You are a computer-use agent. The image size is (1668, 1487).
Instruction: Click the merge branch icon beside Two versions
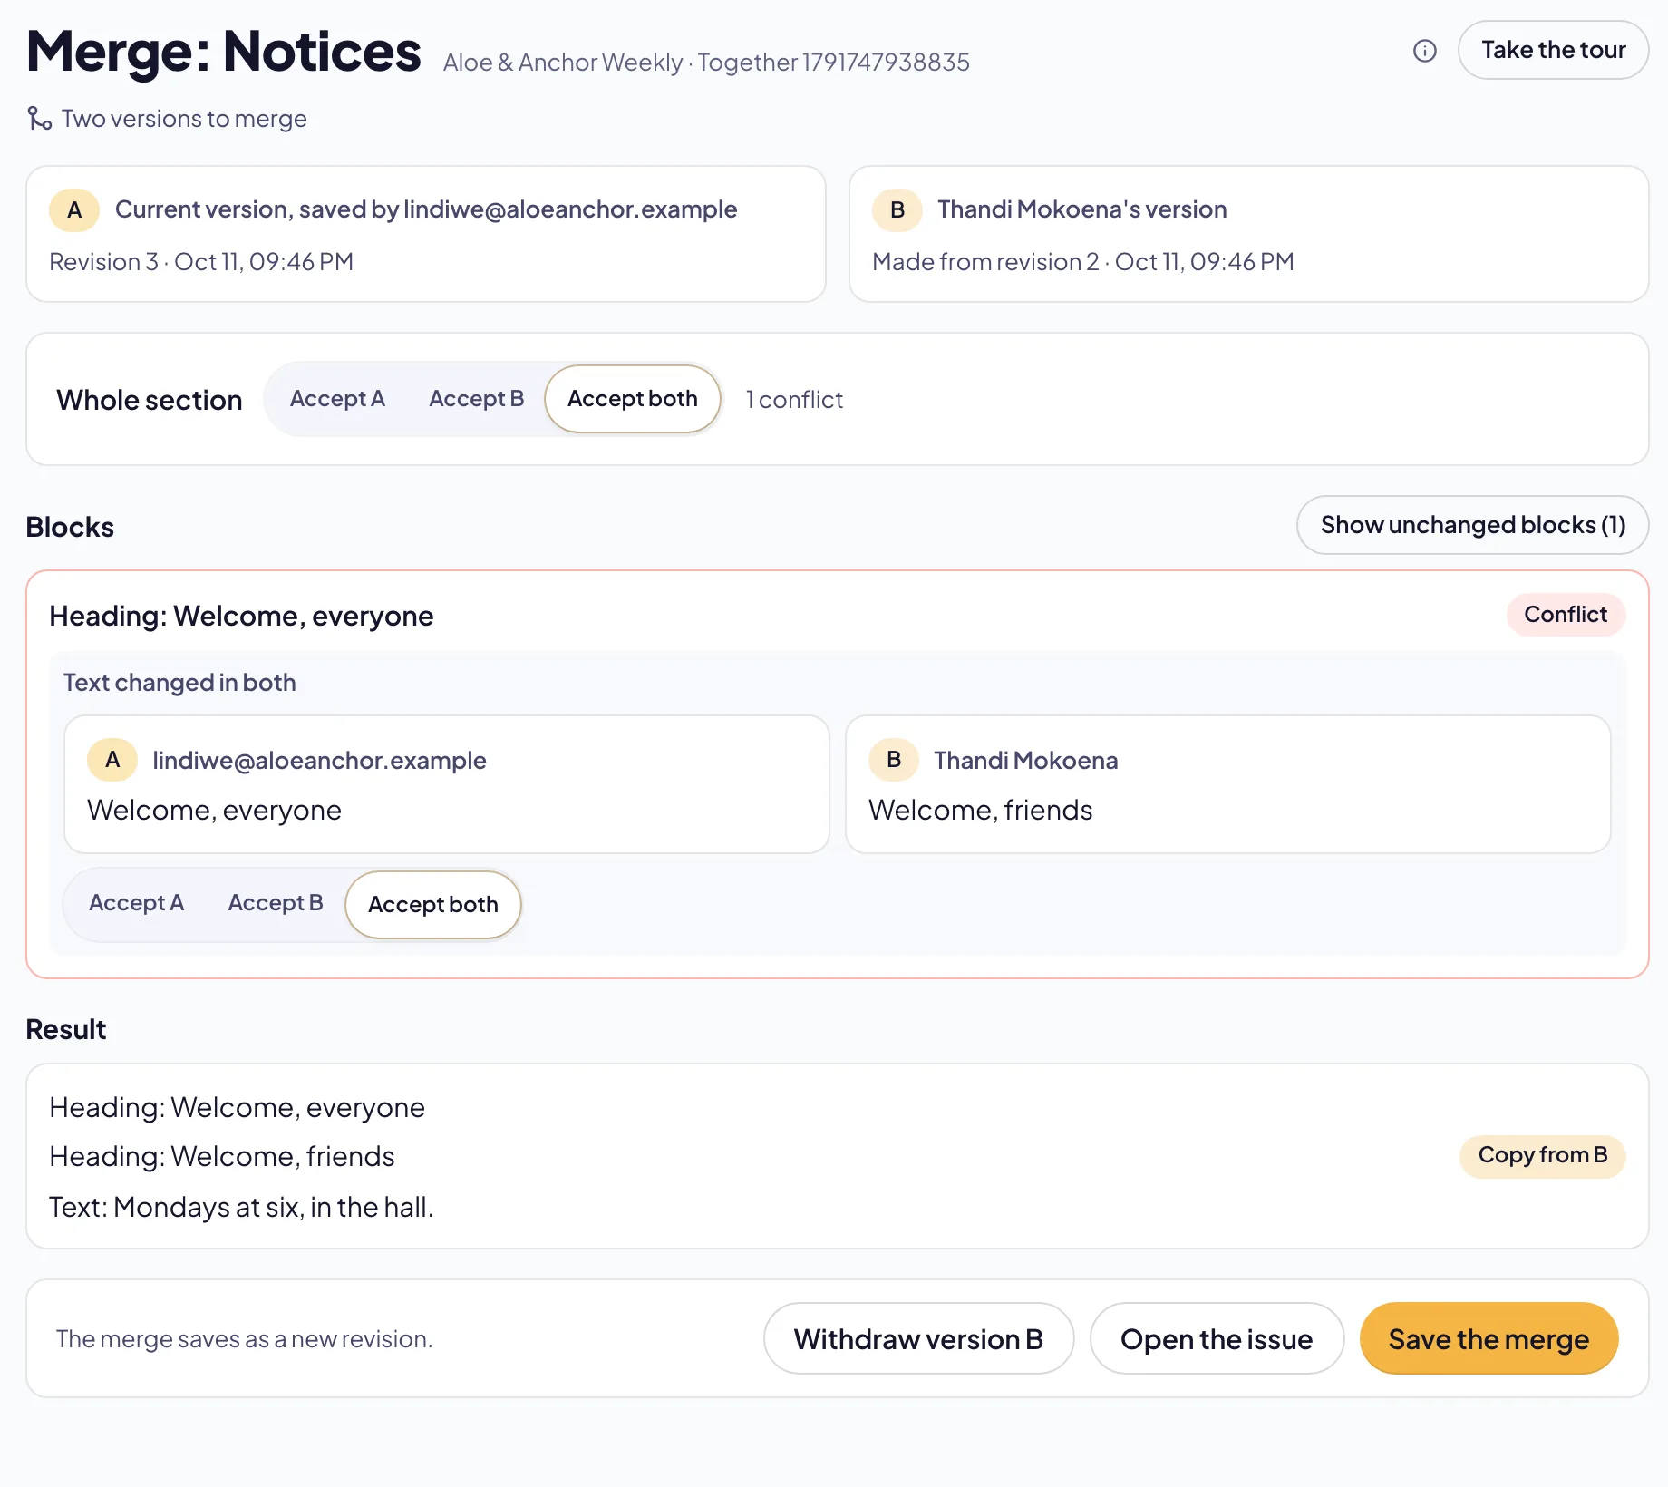tap(39, 119)
